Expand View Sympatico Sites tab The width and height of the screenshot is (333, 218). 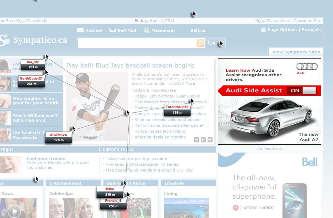296,52
